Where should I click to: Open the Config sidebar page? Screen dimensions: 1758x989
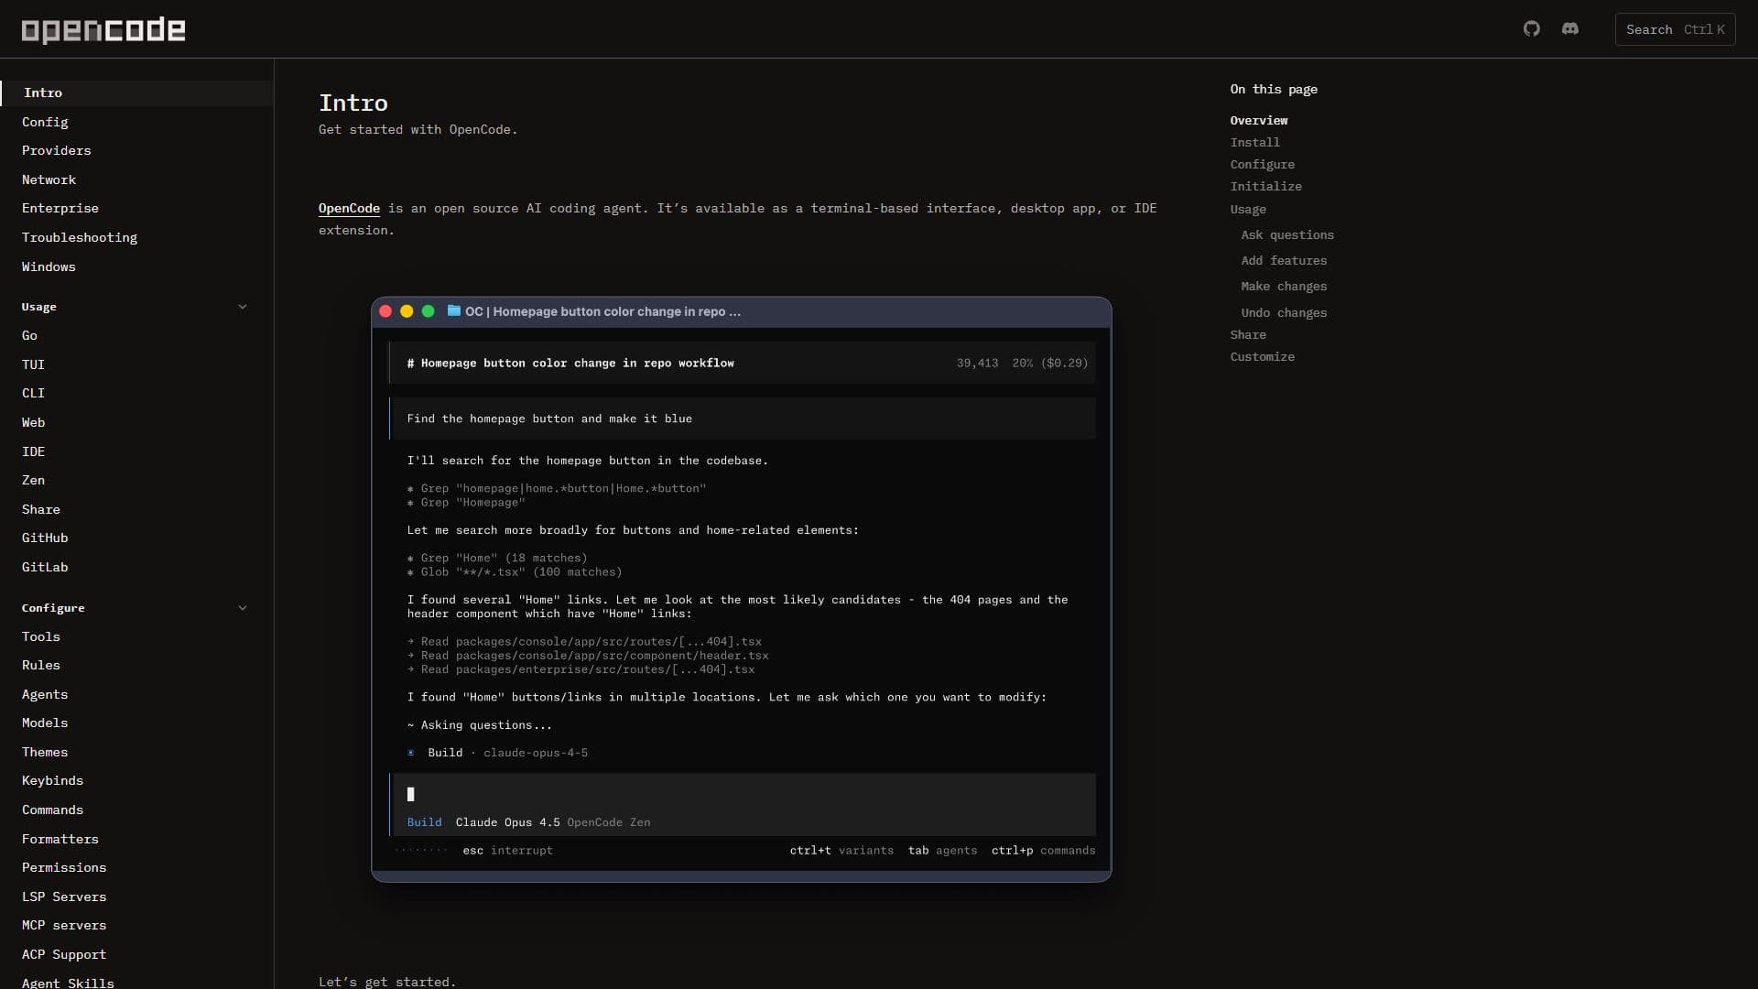tap(45, 122)
